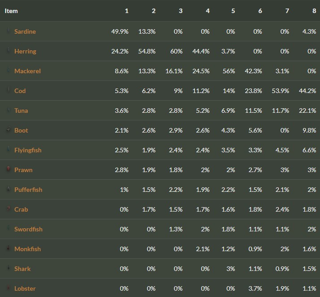This screenshot has height=297, width=320.
Task: Click the column 8 header
Action: point(314,11)
